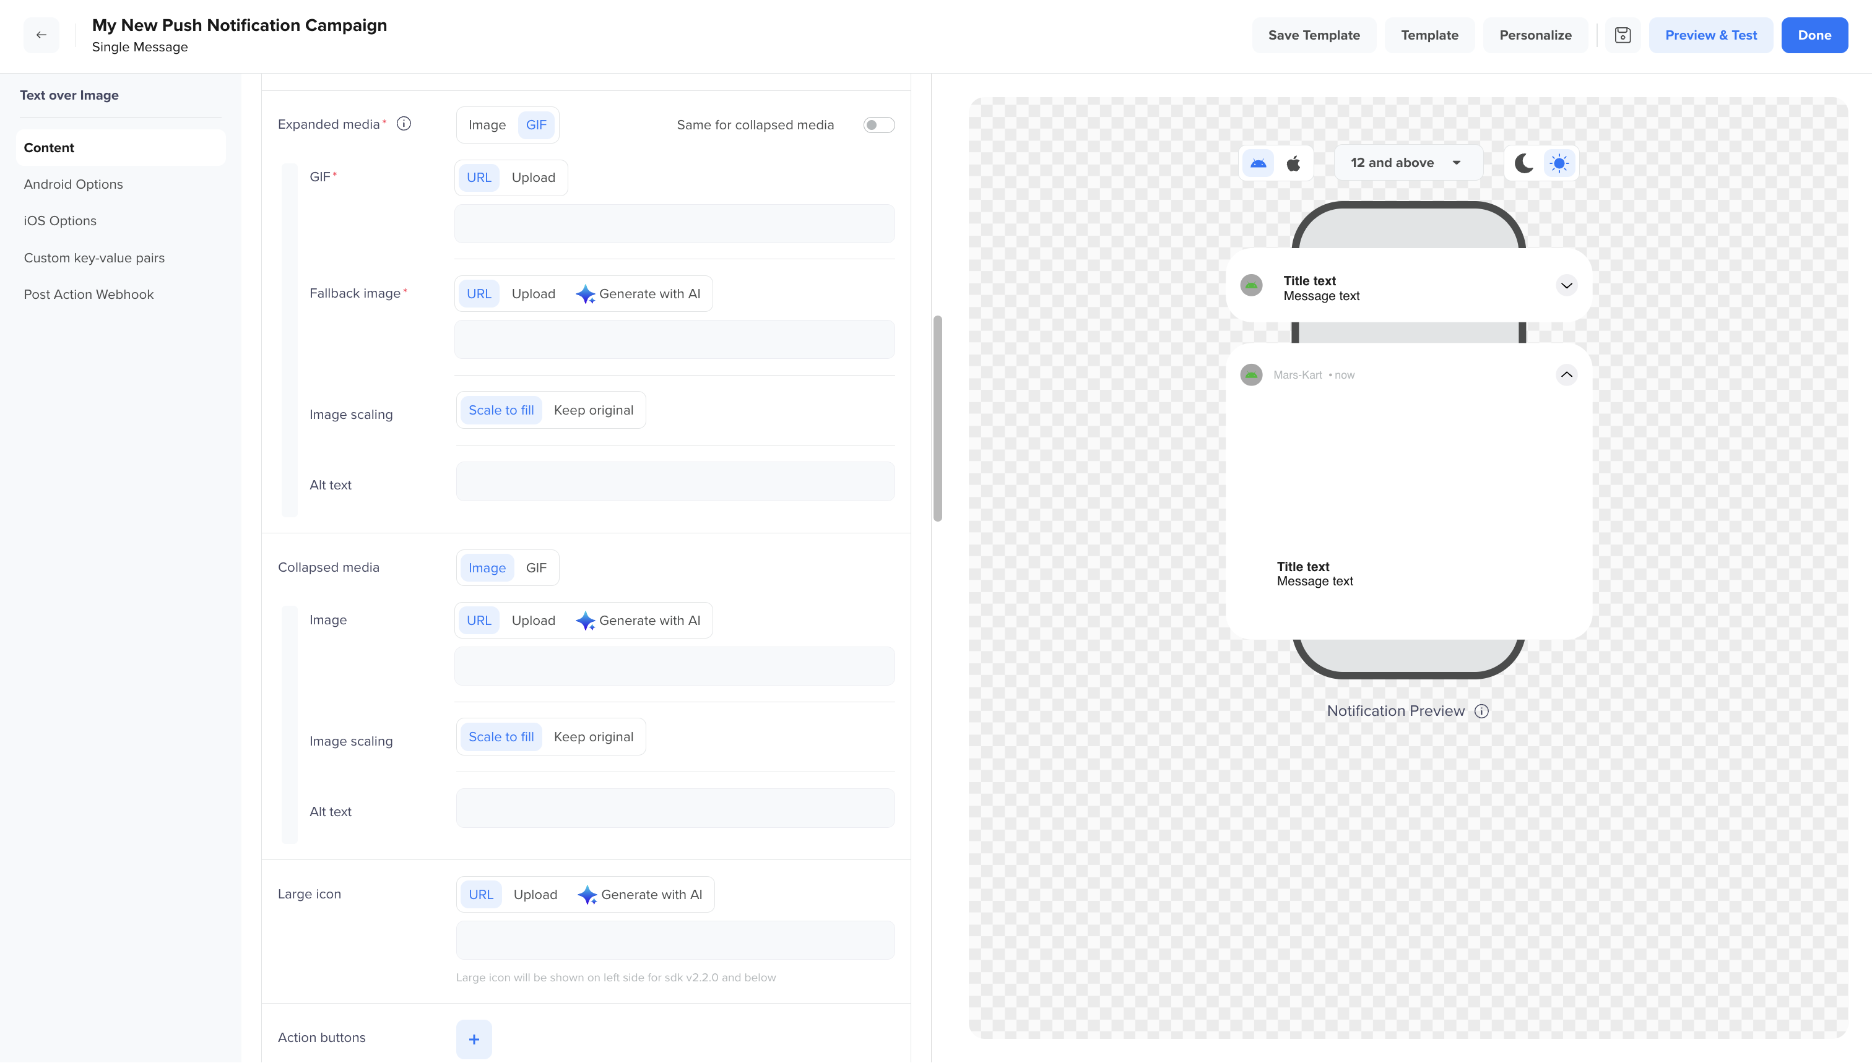Enable dark mode moon icon
The image size is (1872, 1063).
coord(1523,163)
